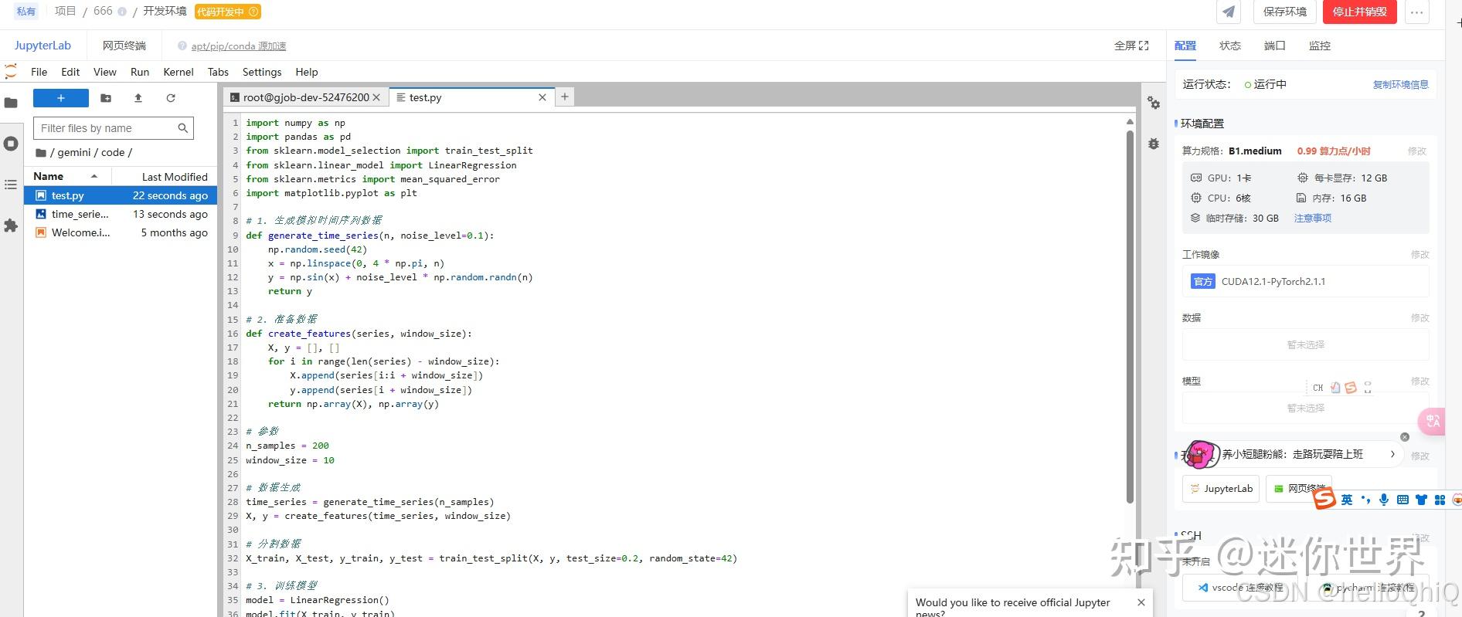1462x617 pixels.
Task: Click the search icon in the file filter
Action: [183, 128]
